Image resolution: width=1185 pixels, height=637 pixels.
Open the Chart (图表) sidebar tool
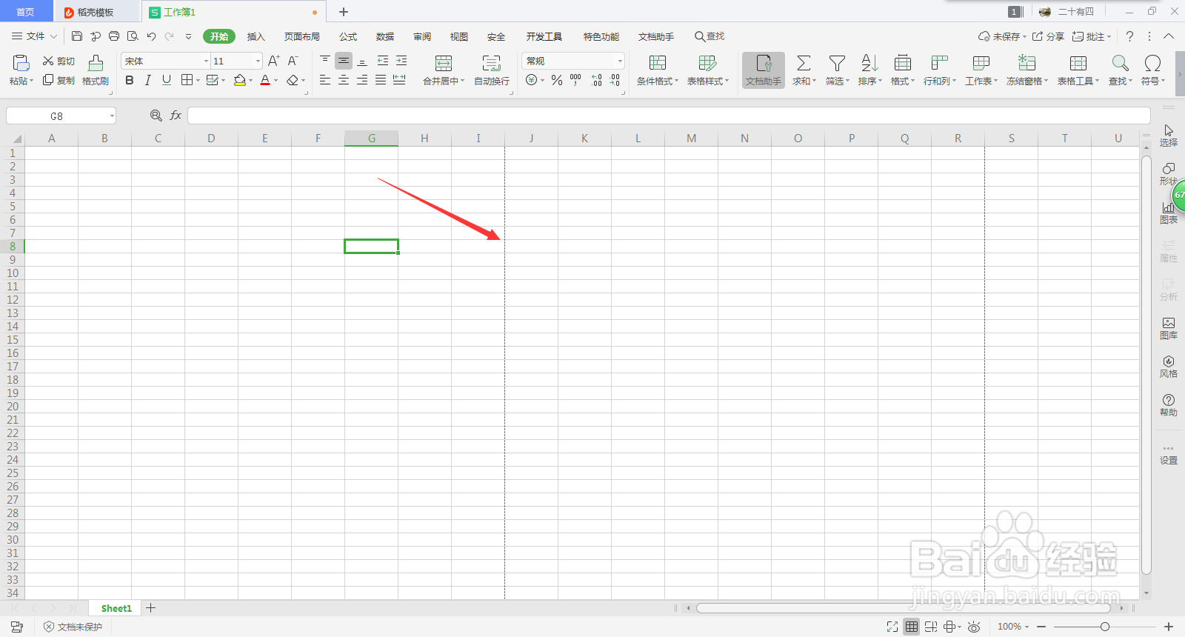(x=1169, y=213)
